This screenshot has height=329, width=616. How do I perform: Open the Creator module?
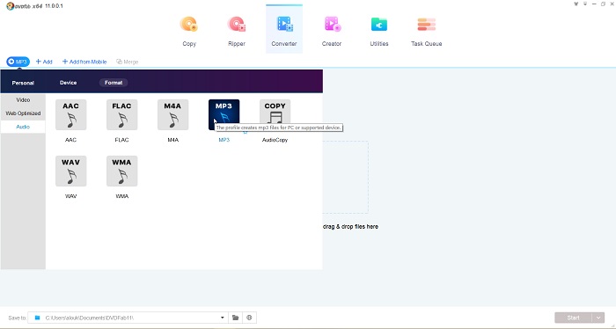click(332, 32)
